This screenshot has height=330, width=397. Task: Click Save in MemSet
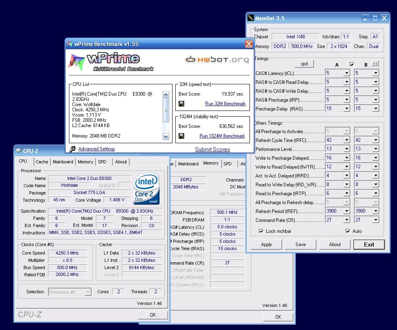301,244
